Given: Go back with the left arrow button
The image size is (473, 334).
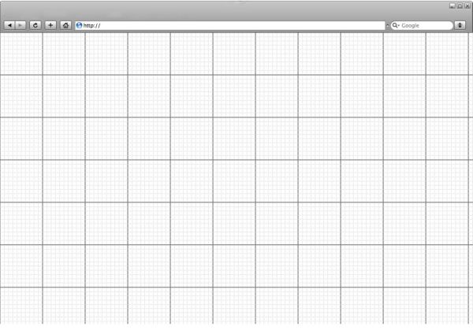Looking at the screenshot, I should tap(9, 25).
